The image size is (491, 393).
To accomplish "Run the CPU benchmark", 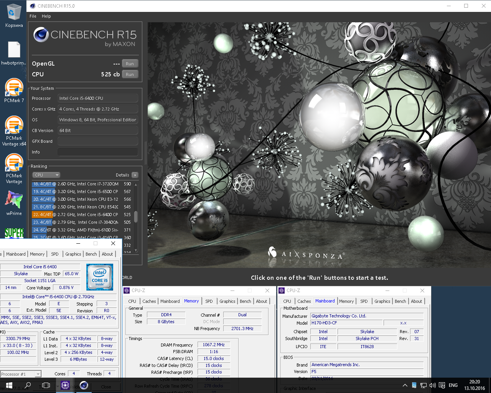I will tap(130, 74).
